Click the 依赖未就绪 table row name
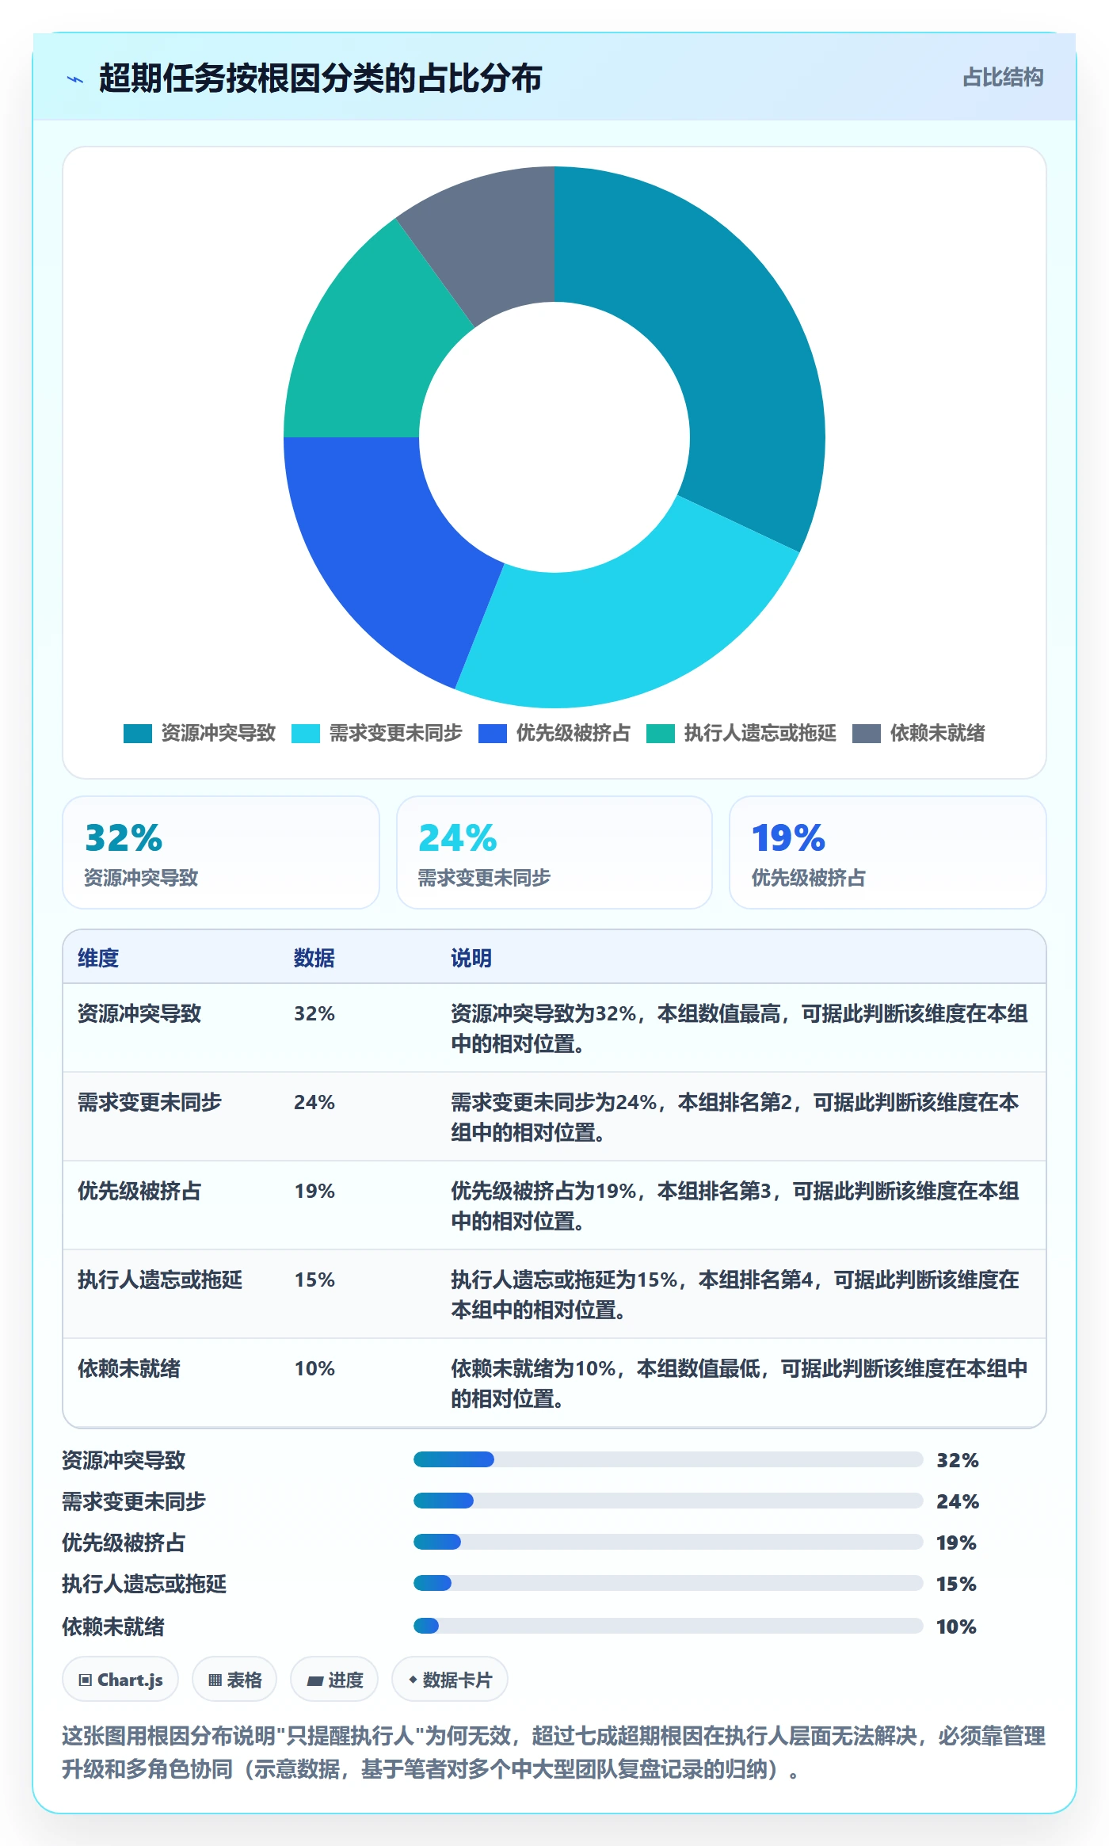 [x=129, y=1368]
